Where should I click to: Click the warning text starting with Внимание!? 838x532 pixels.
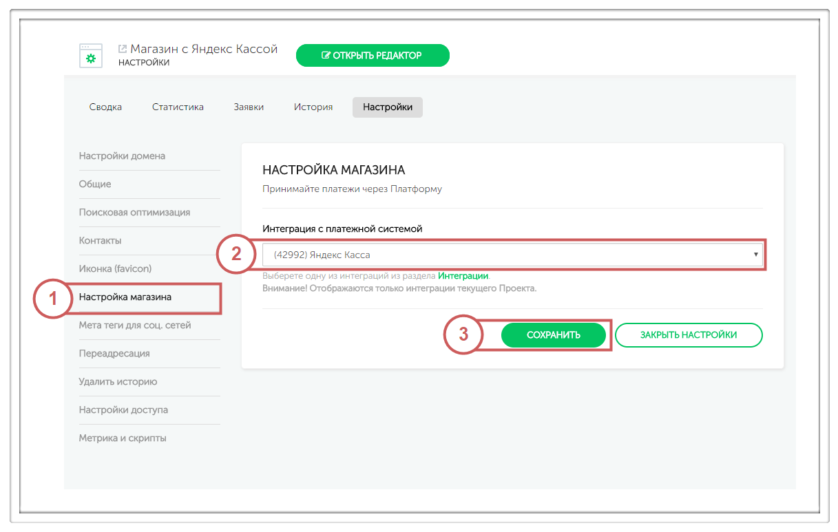point(399,288)
